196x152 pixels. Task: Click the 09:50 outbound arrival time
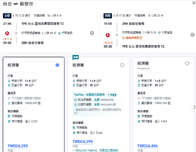click(7, 43)
